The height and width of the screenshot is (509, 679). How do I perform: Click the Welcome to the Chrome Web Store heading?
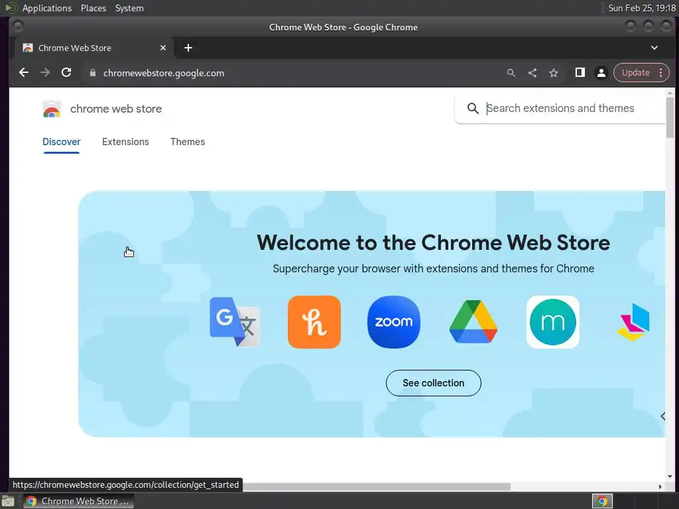[434, 243]
